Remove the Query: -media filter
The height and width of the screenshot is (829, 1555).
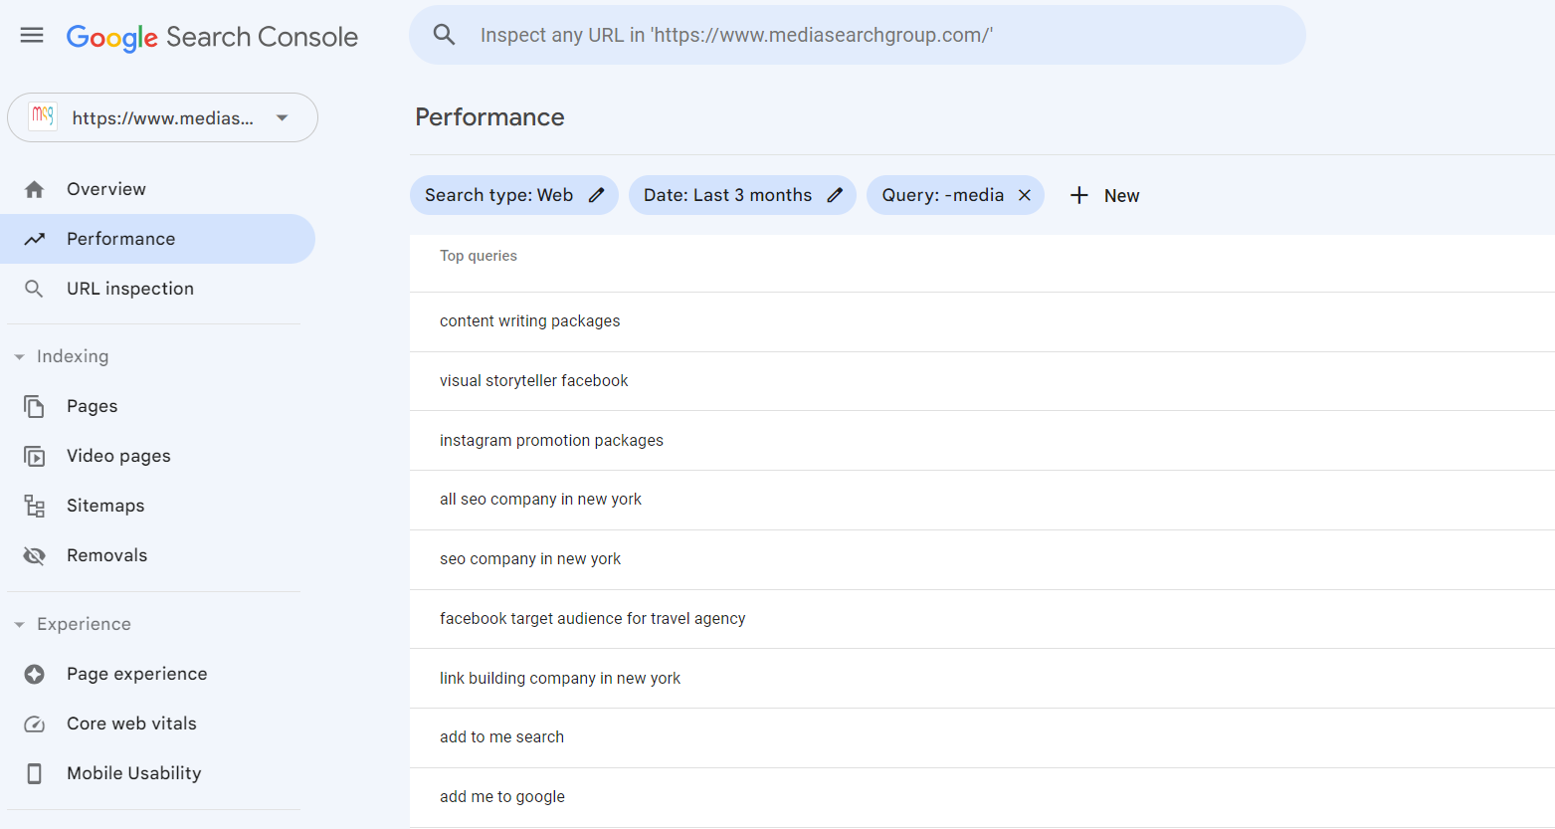click(x=1024, y=195)
